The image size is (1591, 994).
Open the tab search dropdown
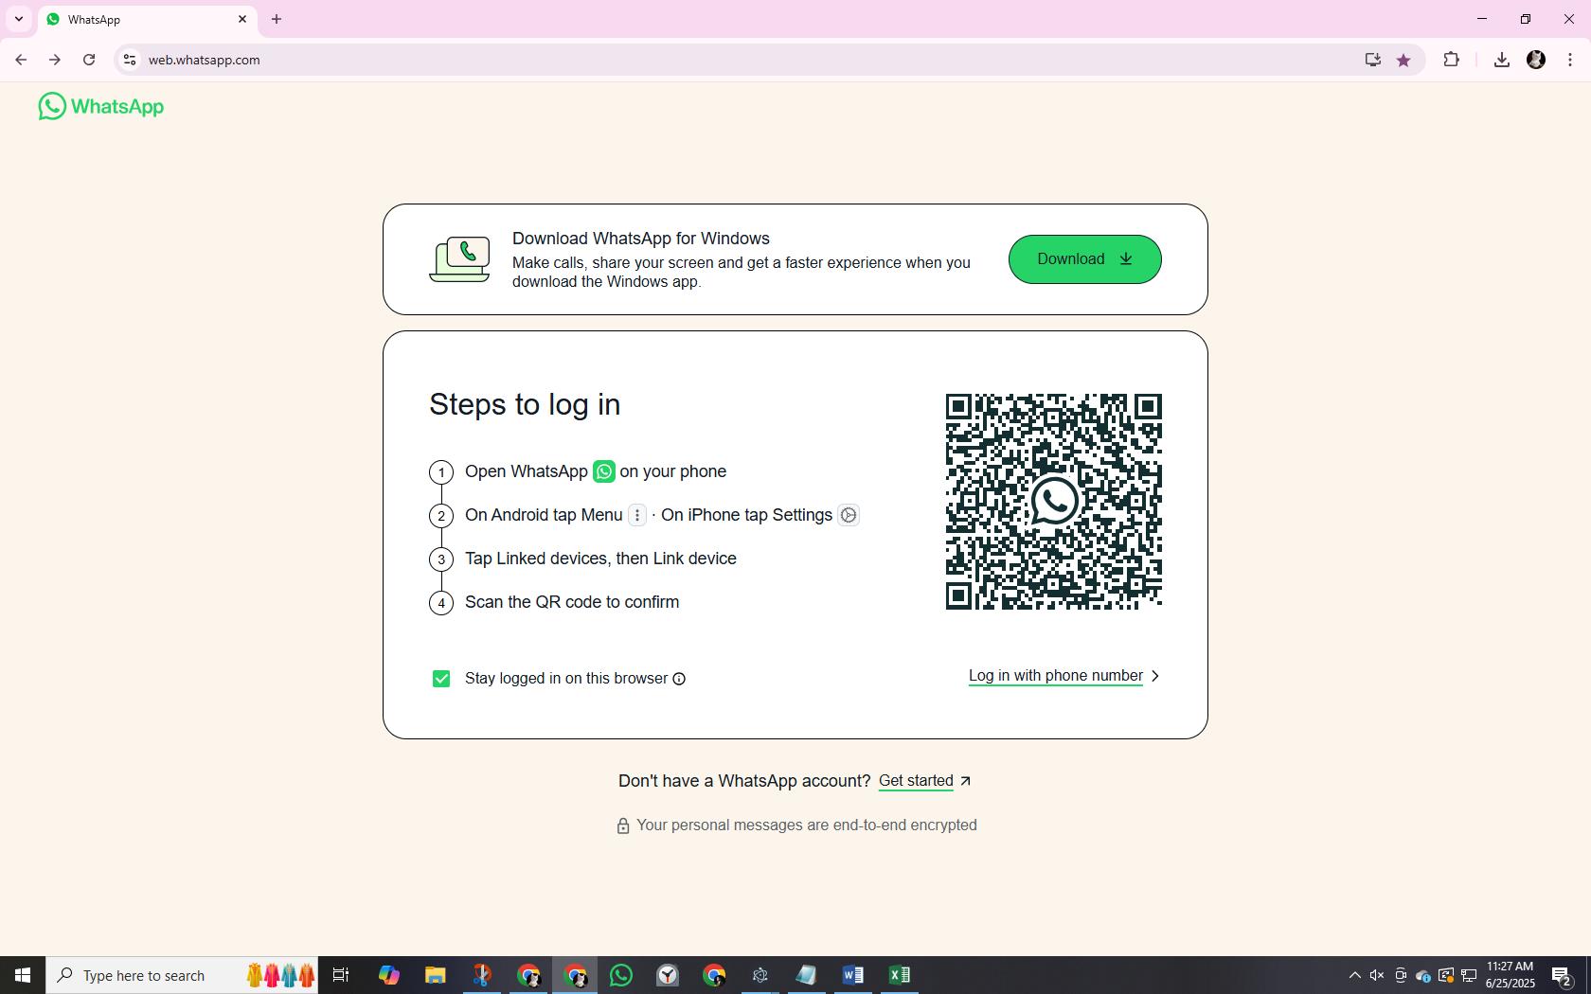(x=19, y=19)
